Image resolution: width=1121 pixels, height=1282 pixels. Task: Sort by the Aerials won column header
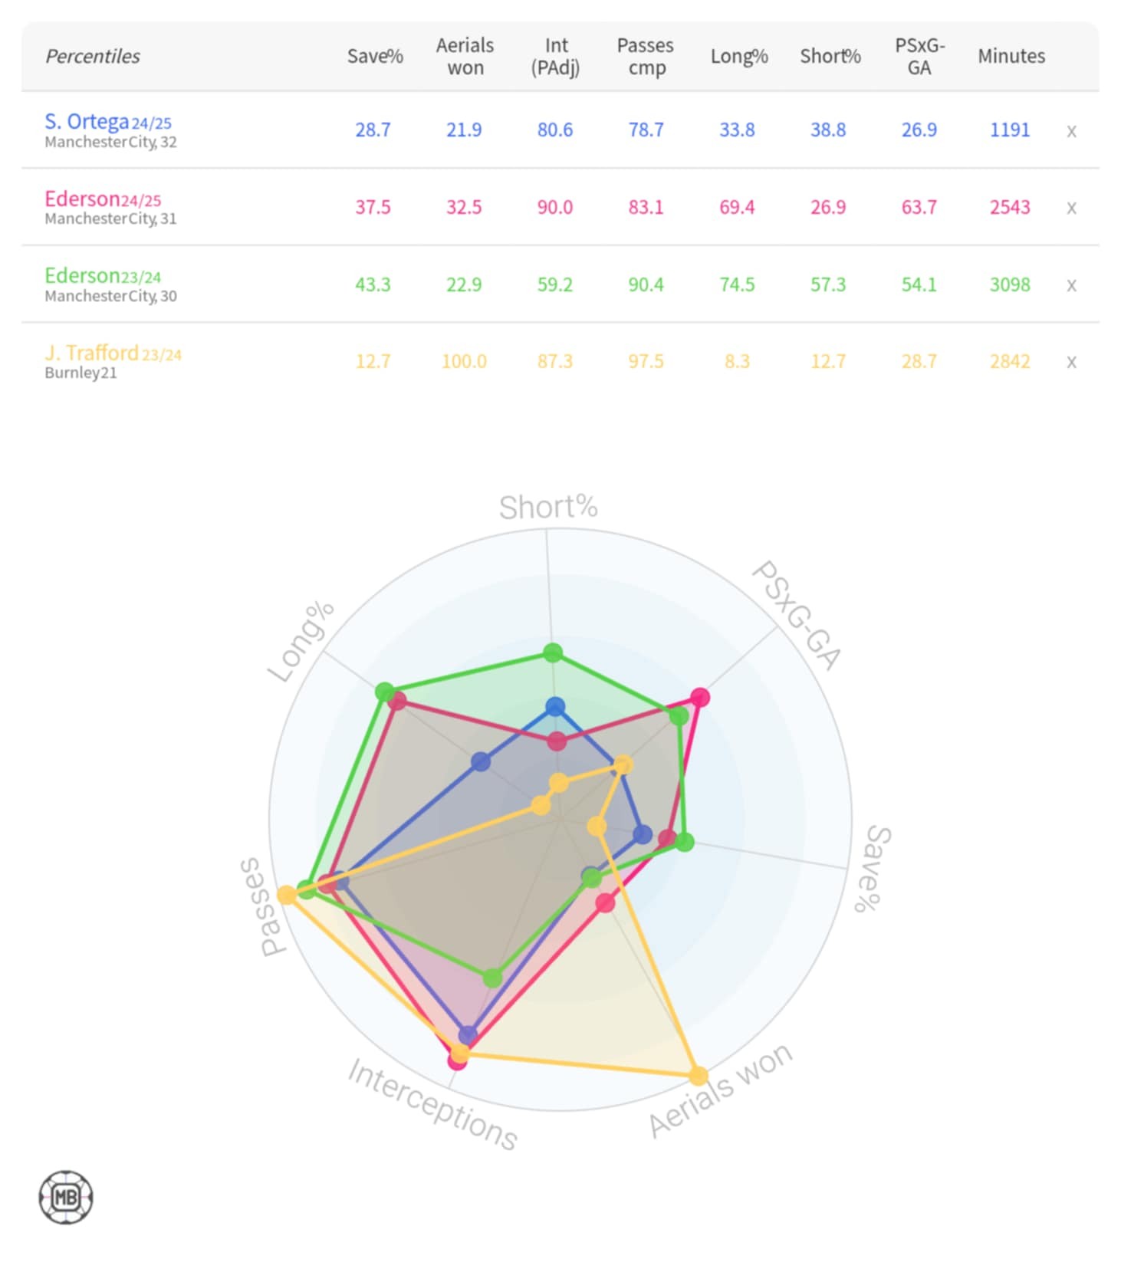tap(465, 56)
